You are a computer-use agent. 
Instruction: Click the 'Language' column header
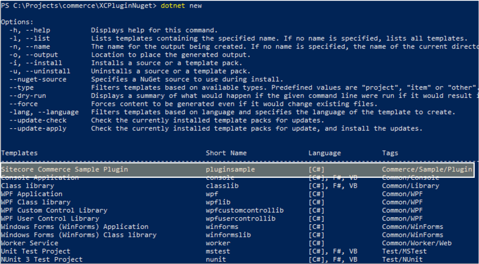[x=325, y=153]
